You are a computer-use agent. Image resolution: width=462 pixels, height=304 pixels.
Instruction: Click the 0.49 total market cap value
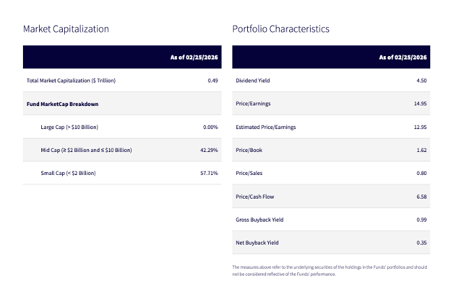click(x=213, y=80)
